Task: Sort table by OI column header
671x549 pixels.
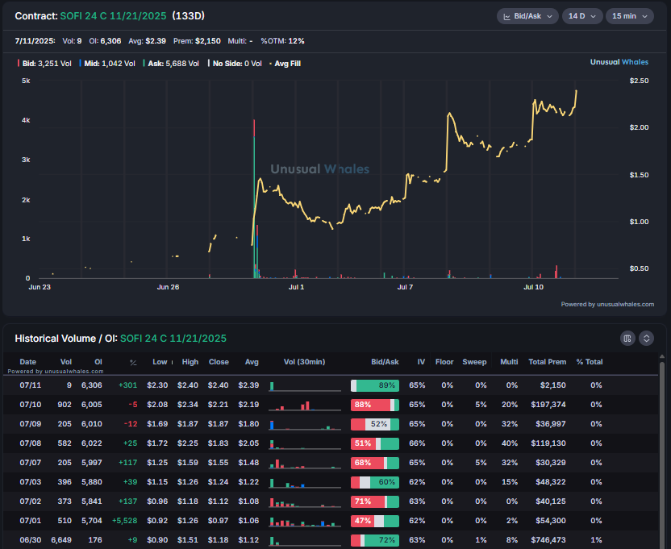Action: click(x=98, y=362)
